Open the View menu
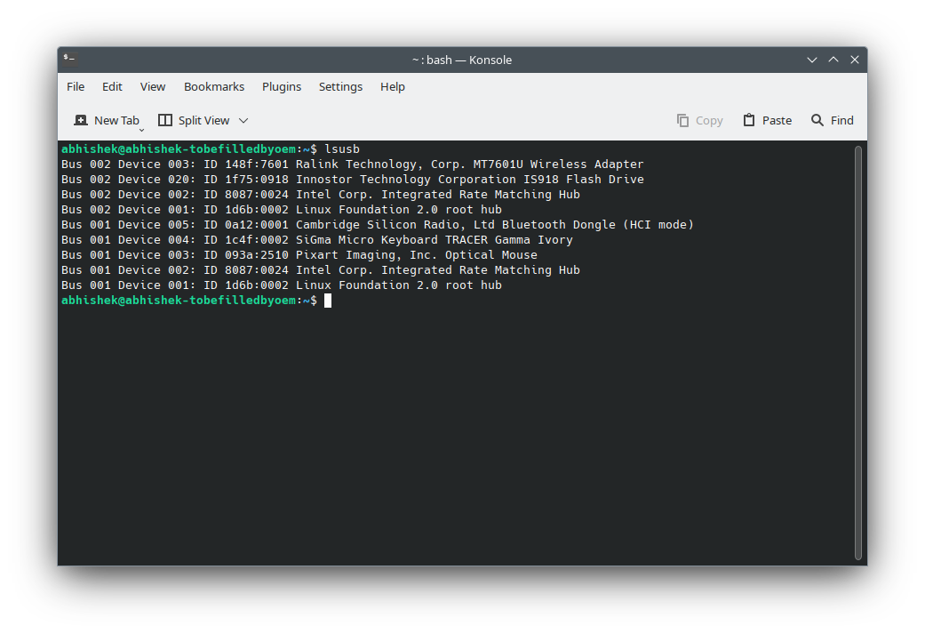This screenshot has width=925, height=634. point(153,86)
